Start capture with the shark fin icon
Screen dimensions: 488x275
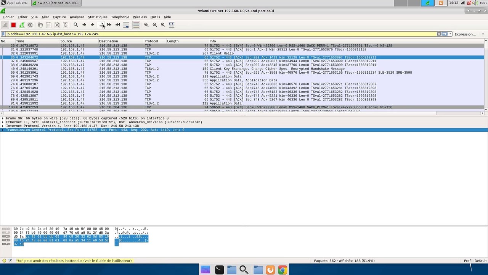coord(5,25)
